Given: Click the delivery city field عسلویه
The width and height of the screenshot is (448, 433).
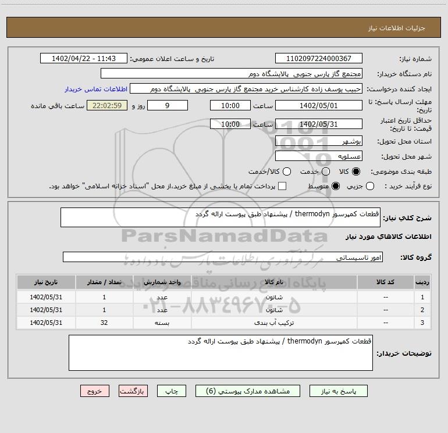Looking at the screenshot, I should click(319, 156).
